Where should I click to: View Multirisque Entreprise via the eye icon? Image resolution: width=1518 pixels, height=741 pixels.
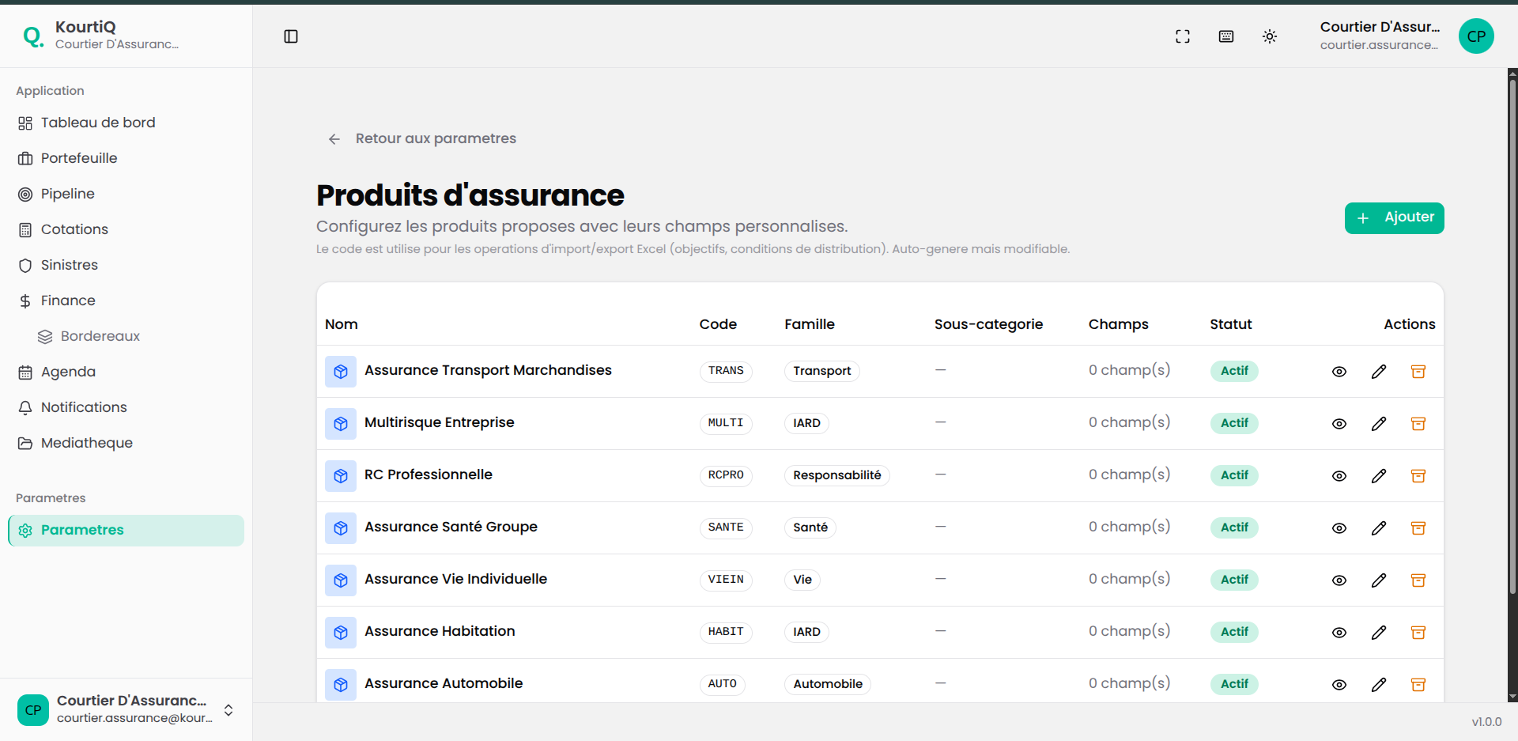1339,424
